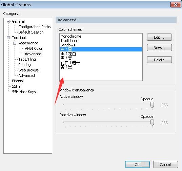Open SSH Host Keys category

(24, 92)
